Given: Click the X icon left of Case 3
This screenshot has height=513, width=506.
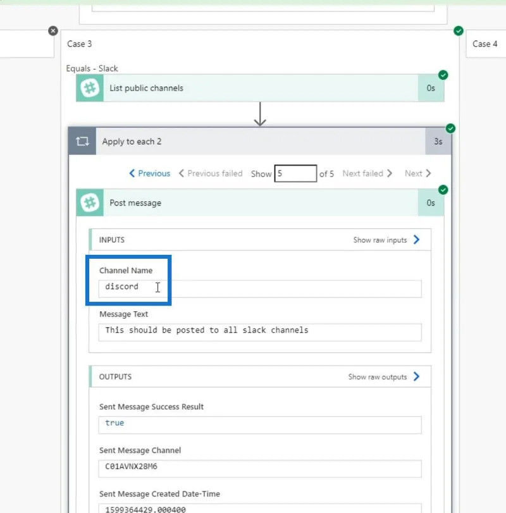Looking at the screenshot, I should [53, 31].
